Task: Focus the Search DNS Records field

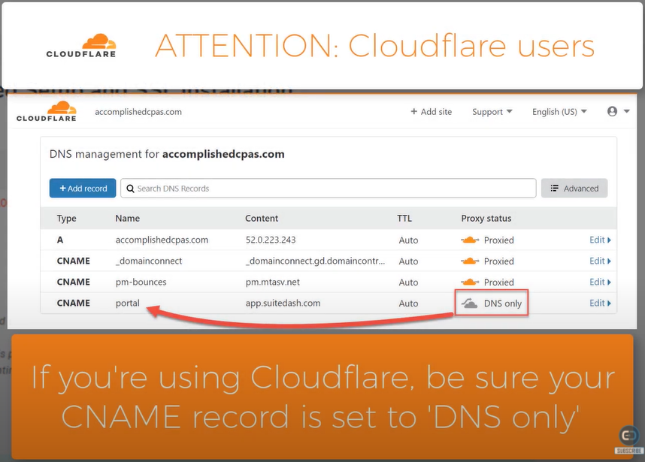Action: (329, 189)
